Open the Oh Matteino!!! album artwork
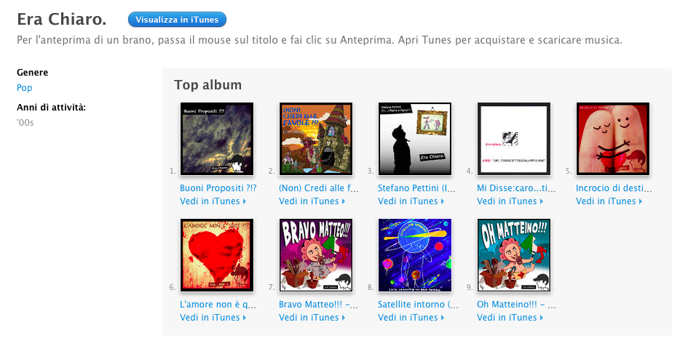Screen dimensions: 688x354 pyautogui.click(x=514, y=255)
